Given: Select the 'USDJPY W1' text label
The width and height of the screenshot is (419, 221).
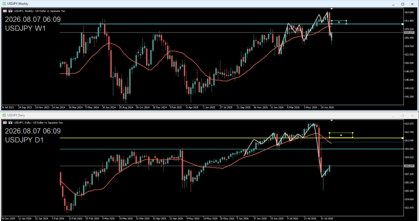Looking at the screenshot, I should (25, 28).
